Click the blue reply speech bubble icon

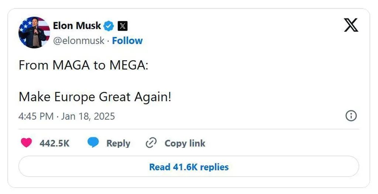click(93, 143)
